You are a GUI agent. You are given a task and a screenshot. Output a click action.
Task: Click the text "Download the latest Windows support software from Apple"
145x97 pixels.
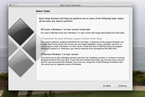point(73,38)
